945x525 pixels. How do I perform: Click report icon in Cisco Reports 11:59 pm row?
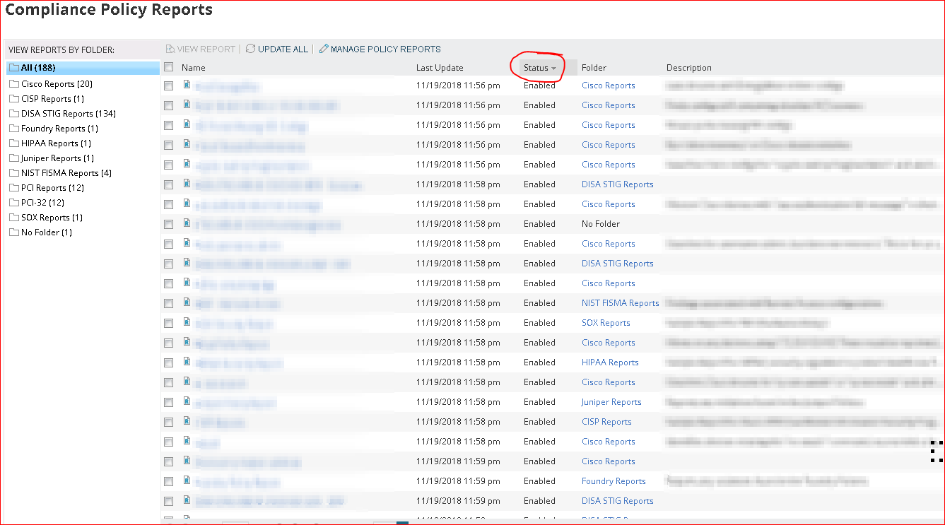click(x=187, y=461)
